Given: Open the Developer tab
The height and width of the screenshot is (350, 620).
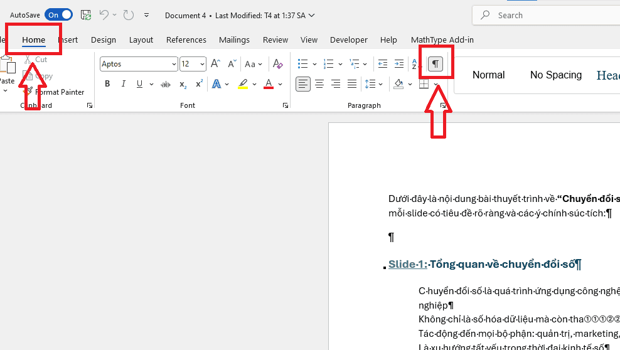Looking at the screenshot, I should click(349, 40).
